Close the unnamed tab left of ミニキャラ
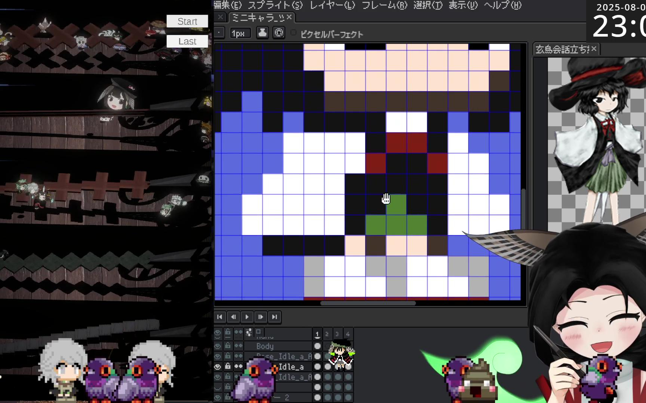The width and height of the screenshot is (646, 403). [221, 17]
